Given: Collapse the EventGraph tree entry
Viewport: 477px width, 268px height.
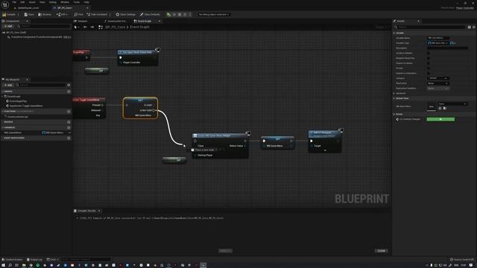Looking at the screenshot, I should point(2,96).
